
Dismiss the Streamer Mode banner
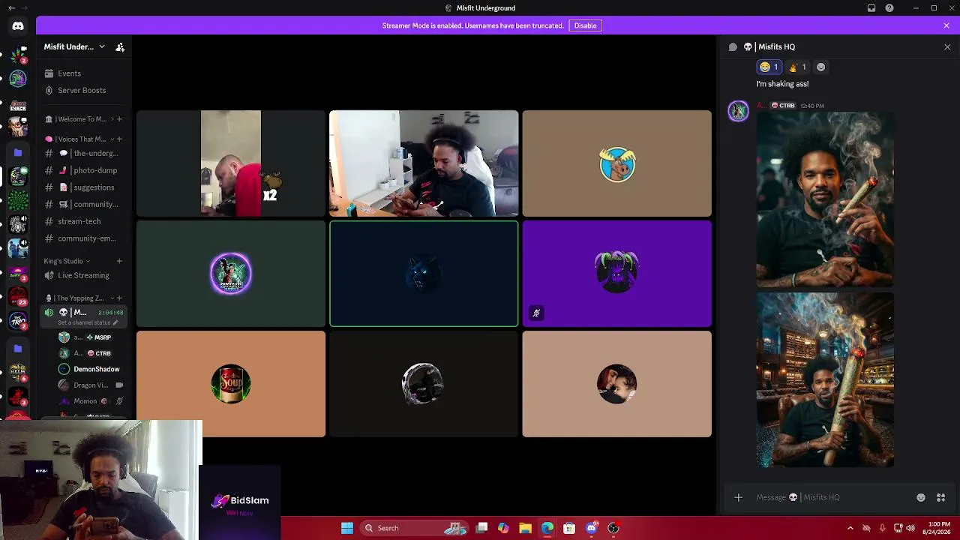pyautogui.click(x=946, y=25)
